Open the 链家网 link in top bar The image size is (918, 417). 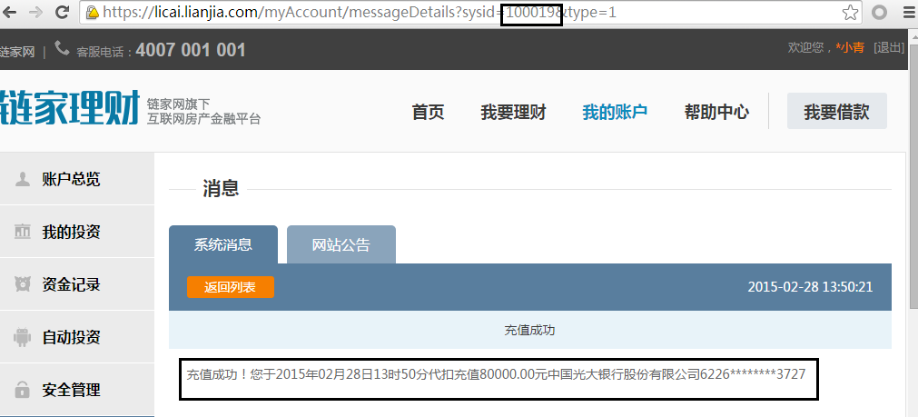click(x=17, y=51)
